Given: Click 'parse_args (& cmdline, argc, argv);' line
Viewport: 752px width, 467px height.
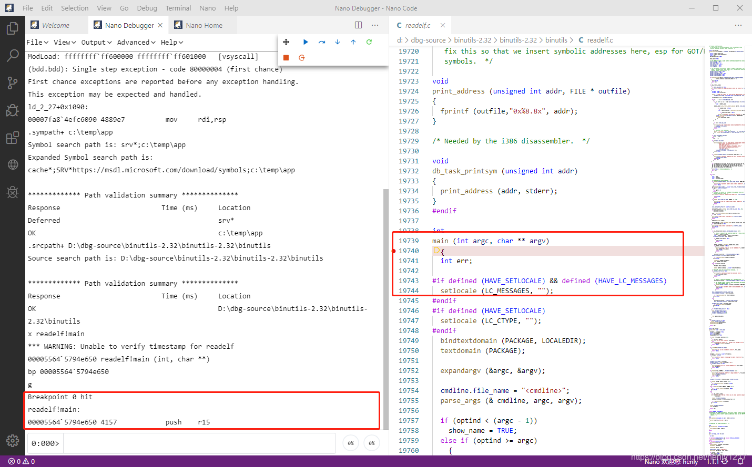Looking at the screenshot, I should pos(511,401).
